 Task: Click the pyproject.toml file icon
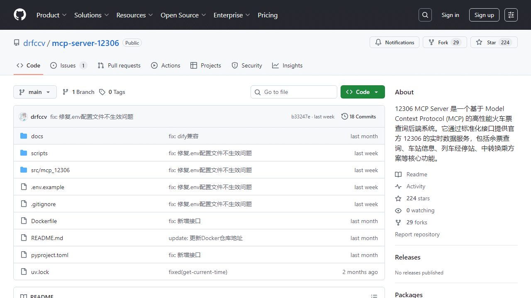(x=24, y=255)
